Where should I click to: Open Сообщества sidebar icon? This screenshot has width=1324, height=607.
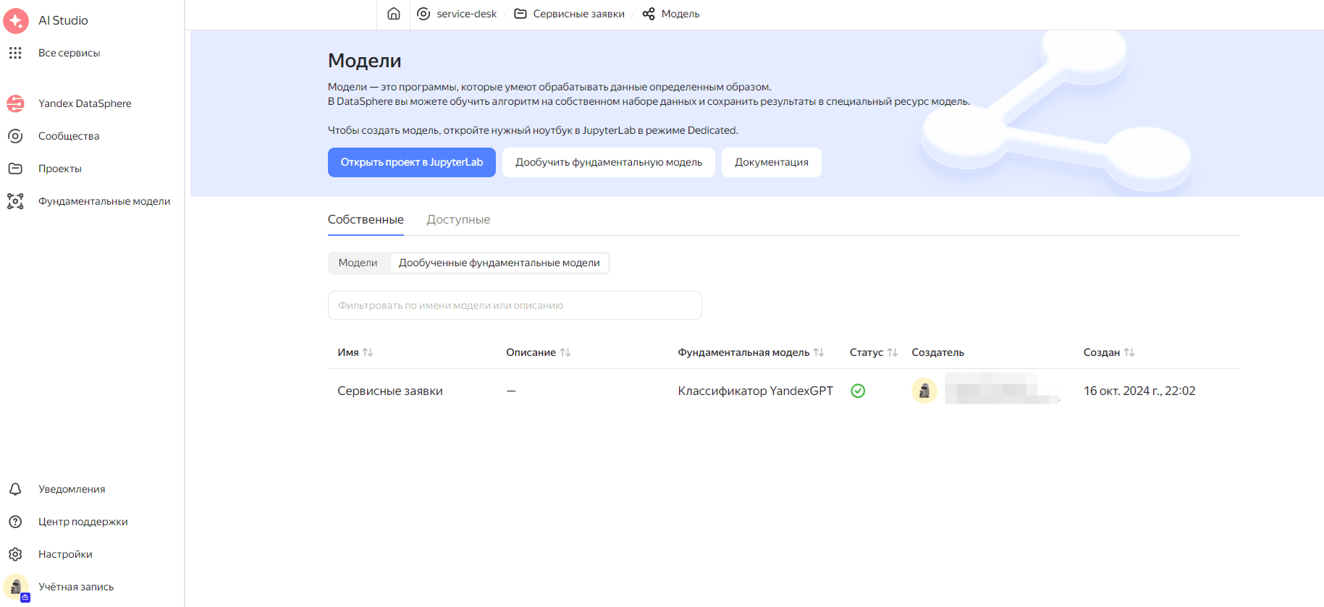pyautogui.click(x=15, y=136)
